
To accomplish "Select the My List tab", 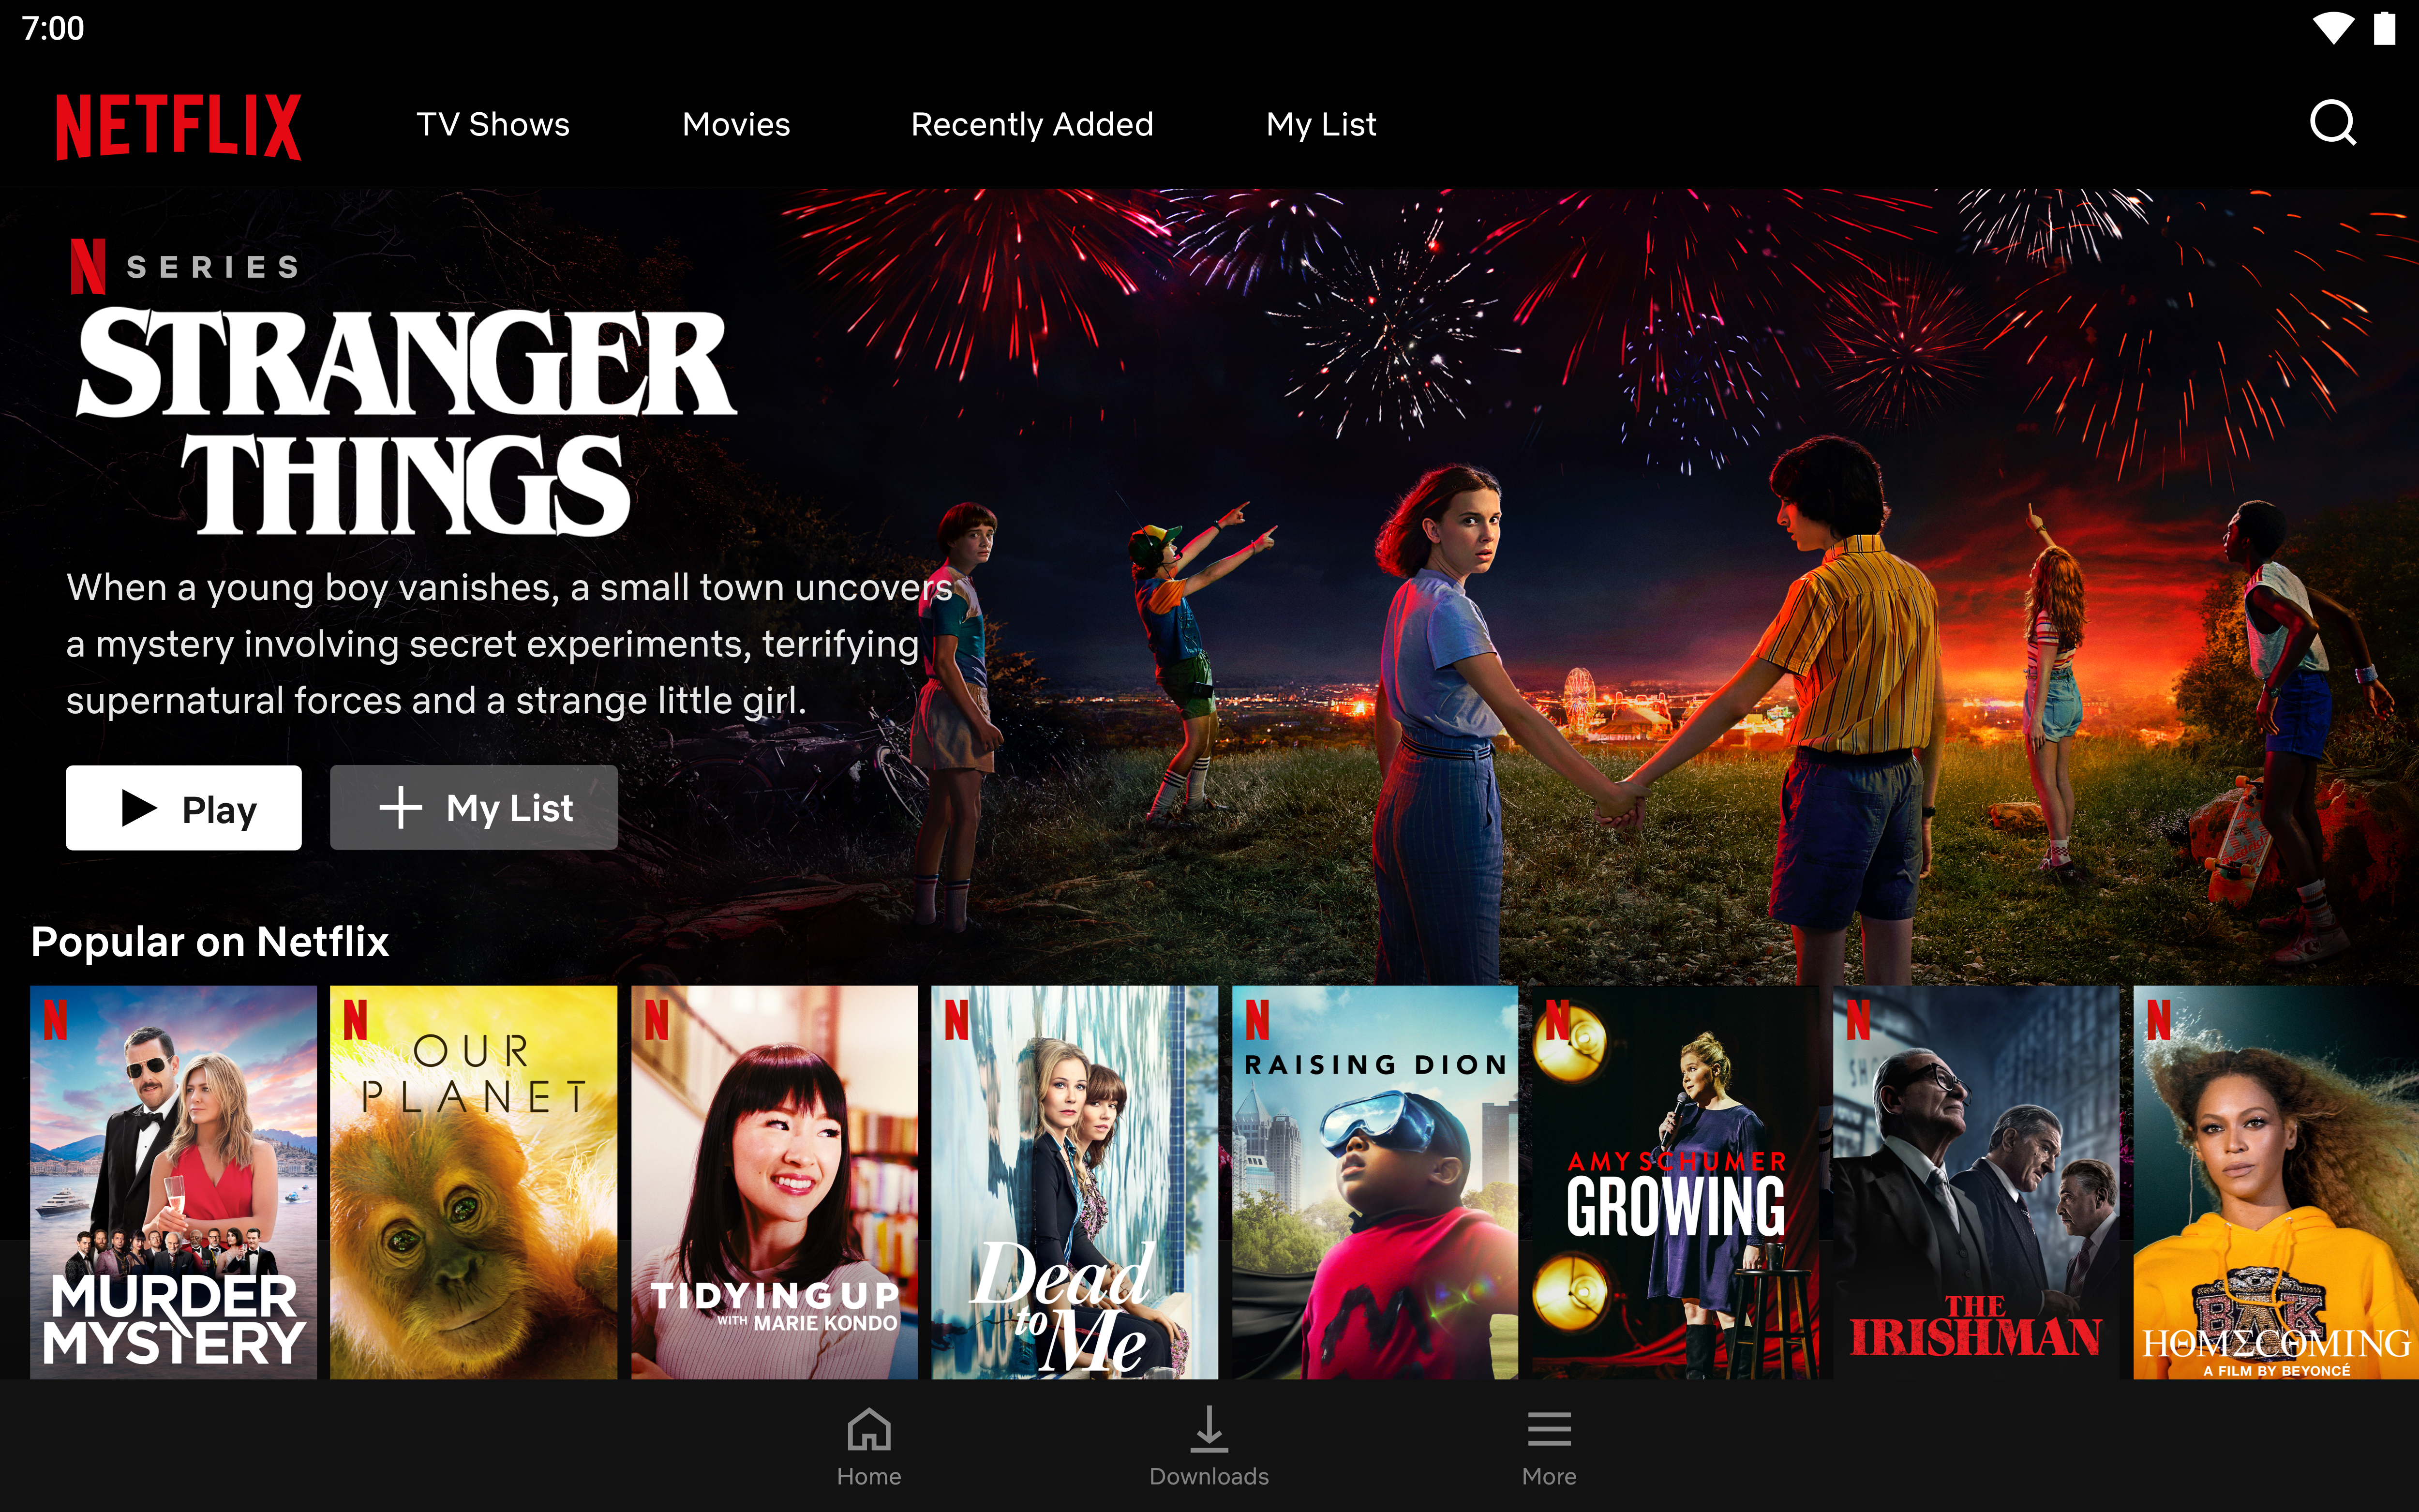I will click(1322, 124).
